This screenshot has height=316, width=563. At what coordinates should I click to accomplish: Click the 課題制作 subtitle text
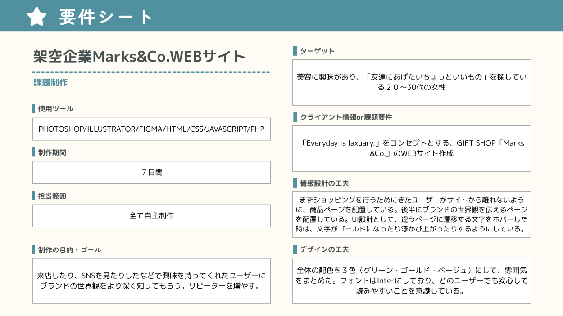coord(50,83)
